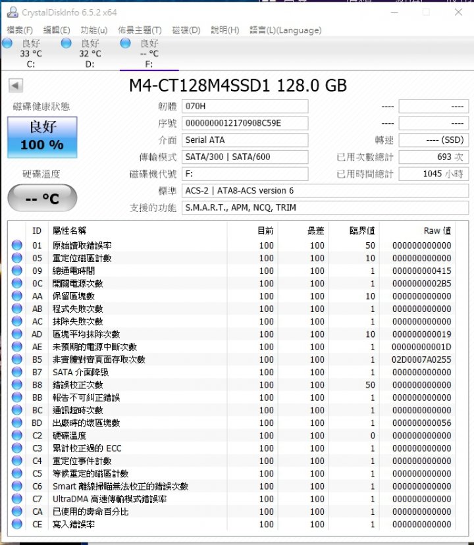Open the 說明(H) menu
Image resolution: width=474 pixels, height=545 pixels.
point(225,30)
